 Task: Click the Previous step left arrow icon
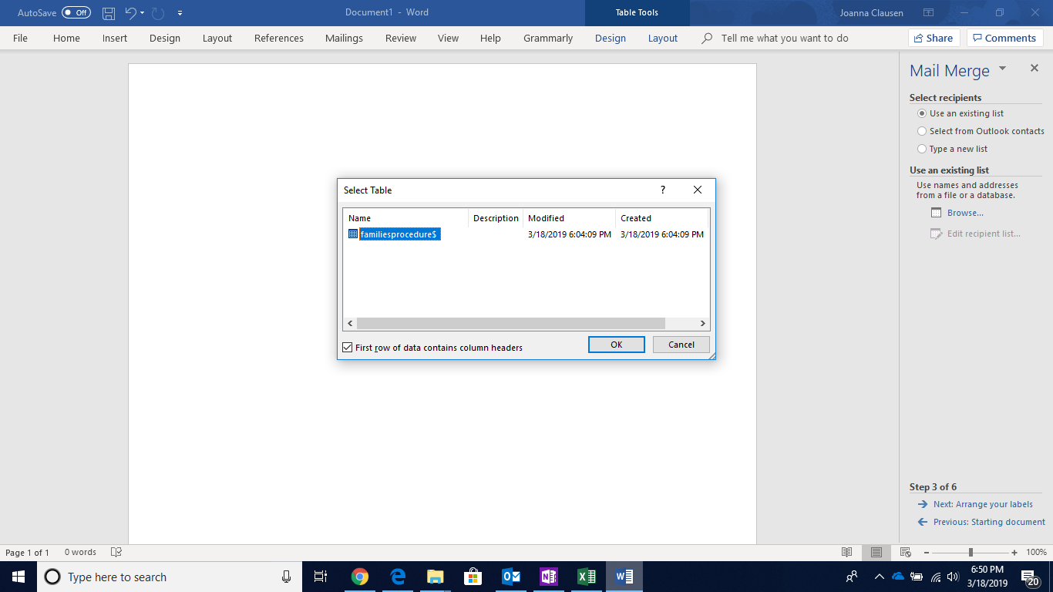(923, 522)
